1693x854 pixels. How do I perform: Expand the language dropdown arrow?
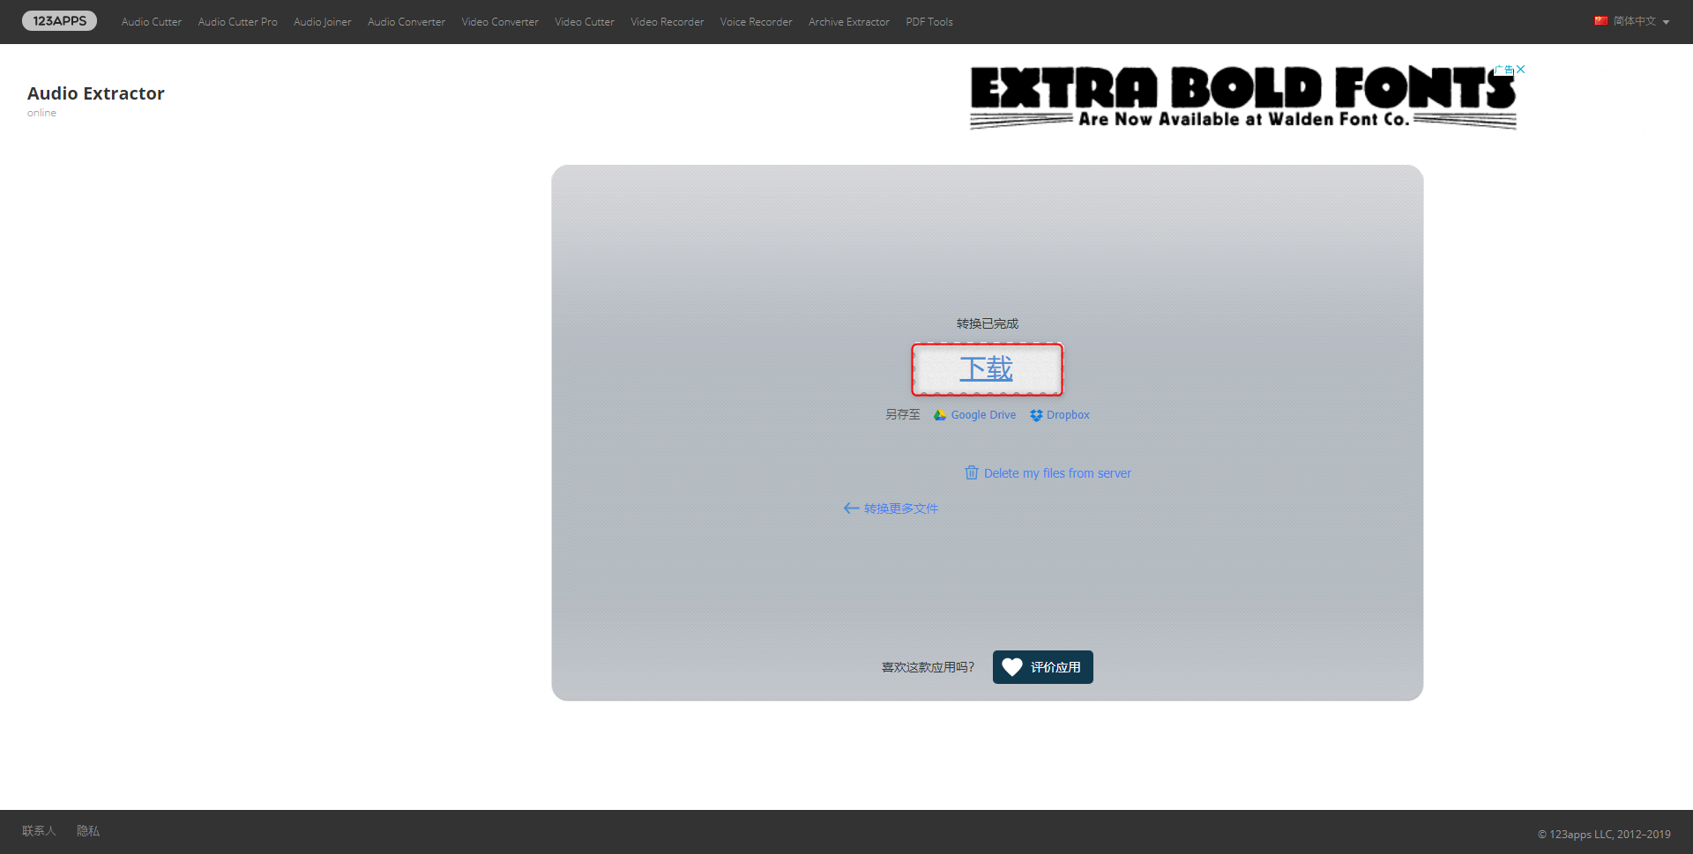[x=1666, y=22]
